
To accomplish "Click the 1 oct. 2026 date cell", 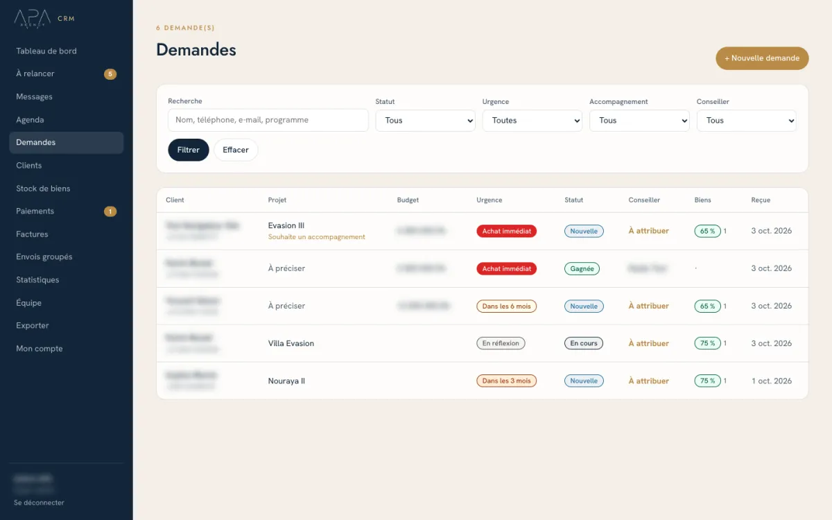I will tap(772, 381).
